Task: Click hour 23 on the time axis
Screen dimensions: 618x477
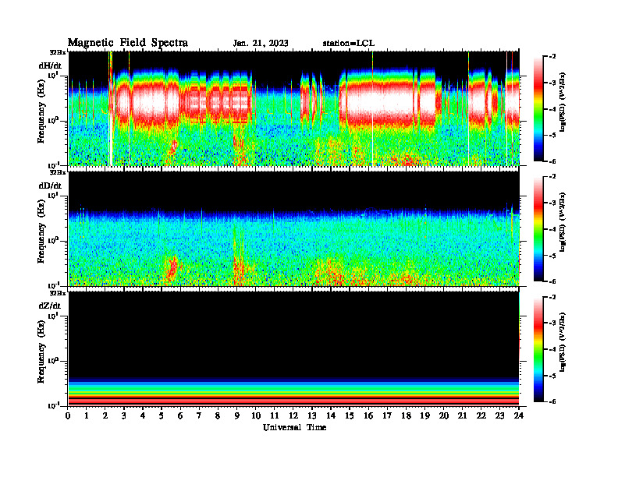Action: click(x=499, y=415)
